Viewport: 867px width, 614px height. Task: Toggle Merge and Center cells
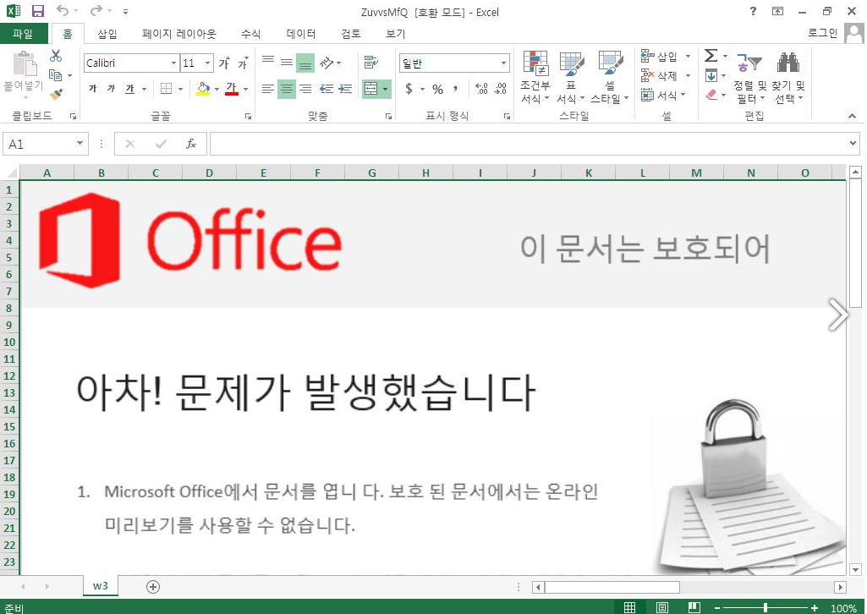coord(371,89)
